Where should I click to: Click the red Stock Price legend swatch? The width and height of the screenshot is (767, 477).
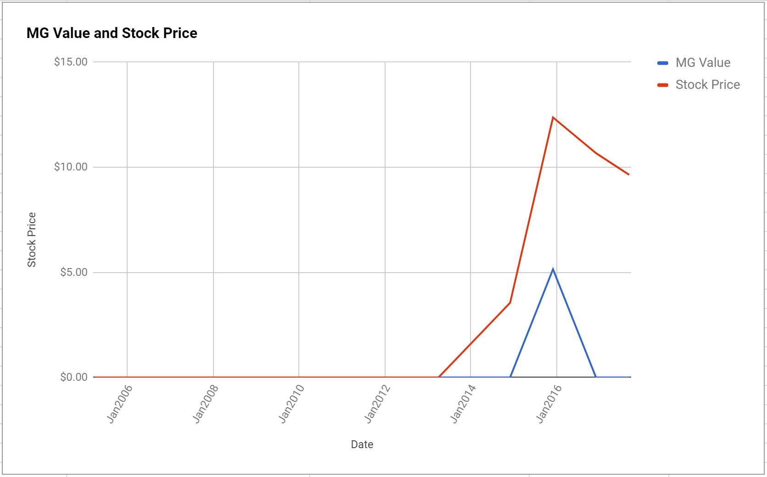[663, 85]
